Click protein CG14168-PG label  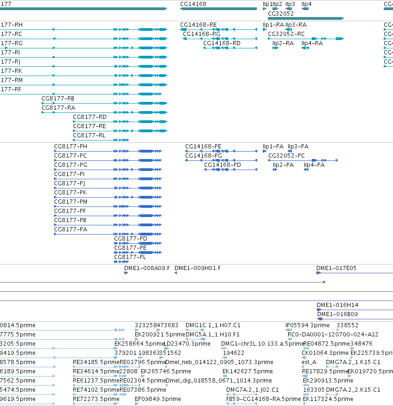click(204, 156)
